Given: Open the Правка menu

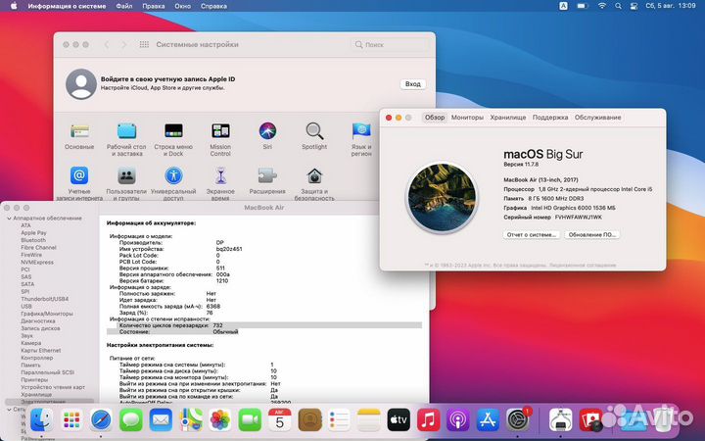Looking at the screenshot, I should point(154,6).
